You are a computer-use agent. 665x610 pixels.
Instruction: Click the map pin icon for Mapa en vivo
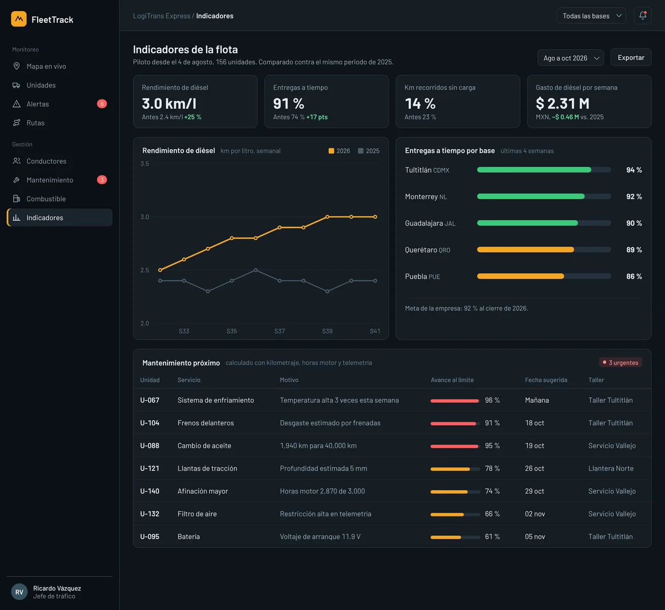click(17, 66)
